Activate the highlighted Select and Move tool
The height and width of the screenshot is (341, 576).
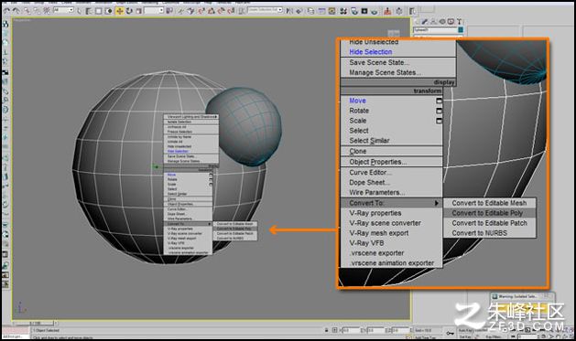pos(120,11)
